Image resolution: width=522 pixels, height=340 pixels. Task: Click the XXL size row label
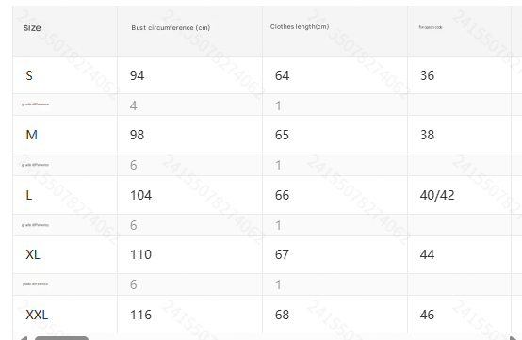(x=37, y=315)
